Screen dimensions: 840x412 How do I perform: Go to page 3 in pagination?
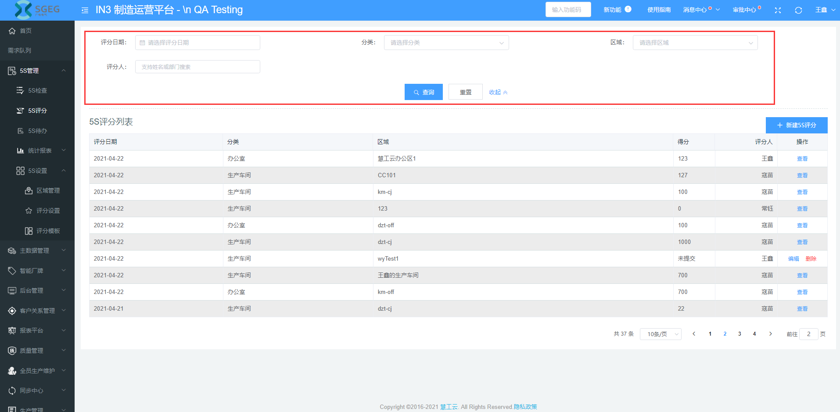click(x=739, y=334)
